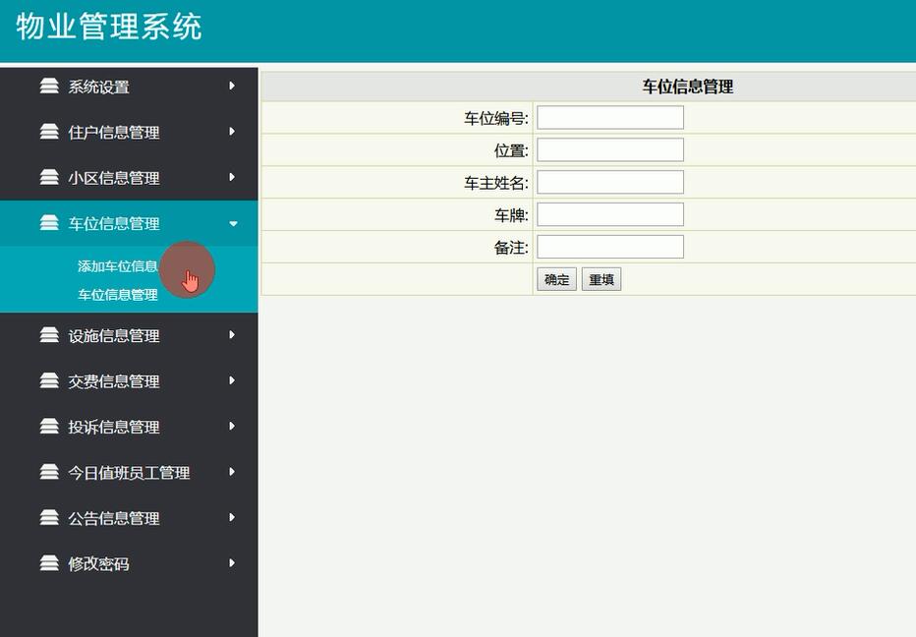Expand the 系统设置 arrow
The image size is (916, 637).
[x=232, y=86]
